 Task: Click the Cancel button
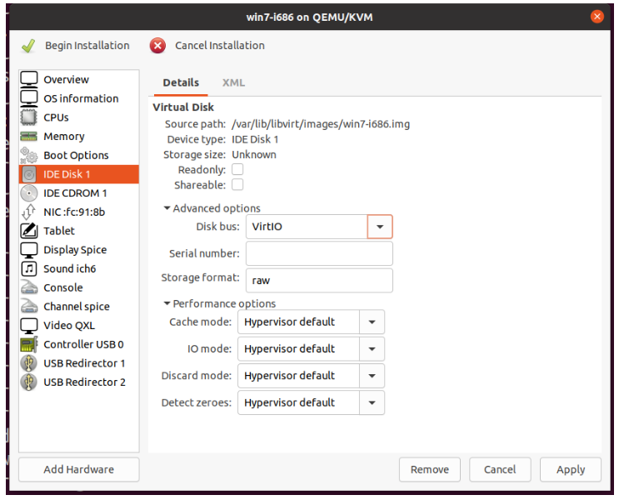(x=500, y=469)
